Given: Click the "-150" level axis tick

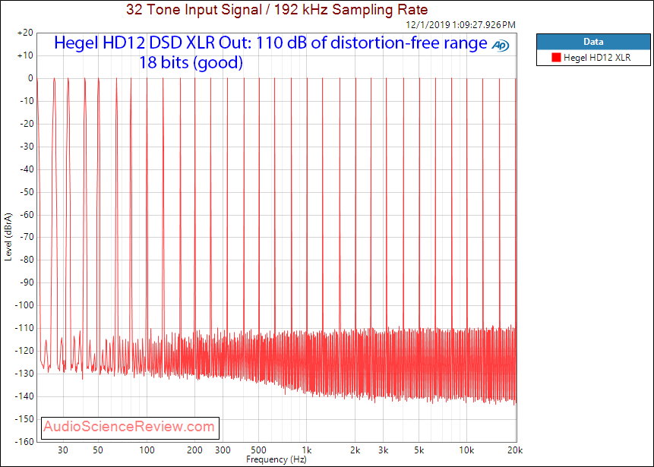Looking at the screenshot, I should (24, 419).
